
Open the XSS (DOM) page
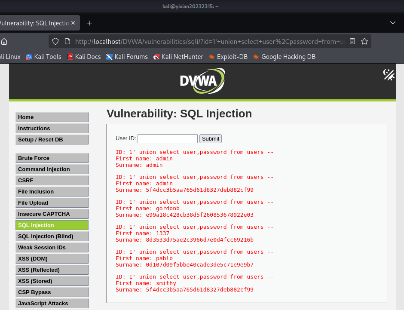(x=52, y=258)
